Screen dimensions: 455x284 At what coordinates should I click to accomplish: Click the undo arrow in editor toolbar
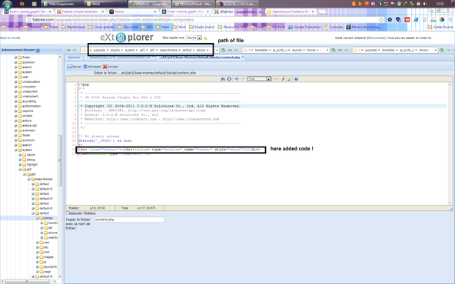(237, 79)
